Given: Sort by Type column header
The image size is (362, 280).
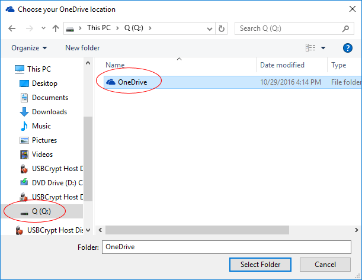Looking at the screenshot, I should (x=339, y=65).
